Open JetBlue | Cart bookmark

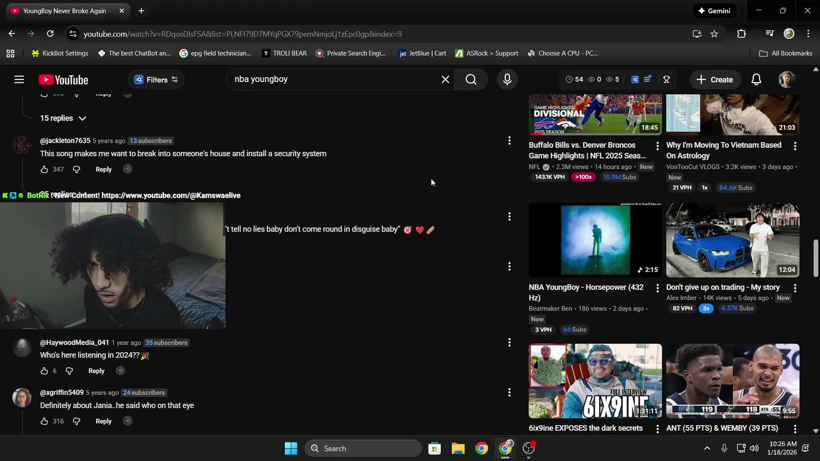[422, 53]
